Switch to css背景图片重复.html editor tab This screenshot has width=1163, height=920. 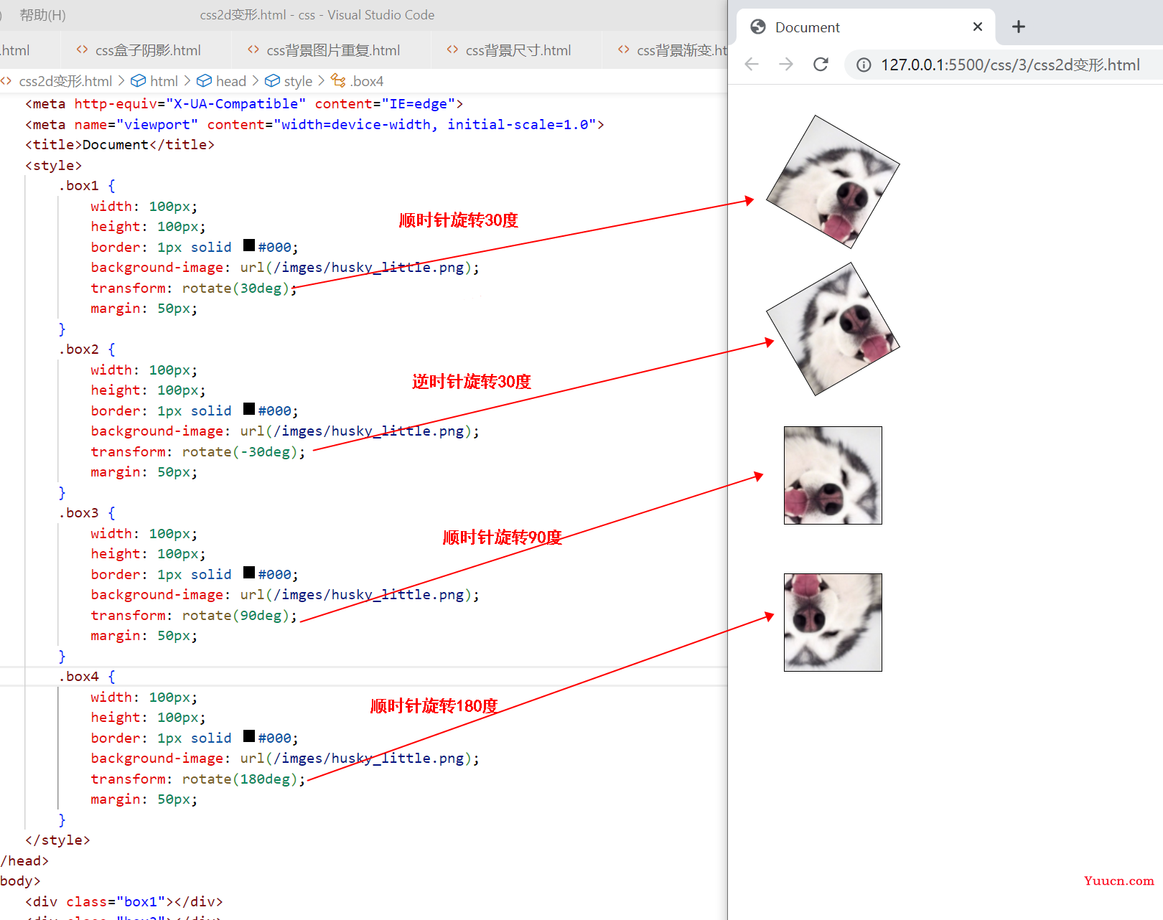[x=332, y=50]
